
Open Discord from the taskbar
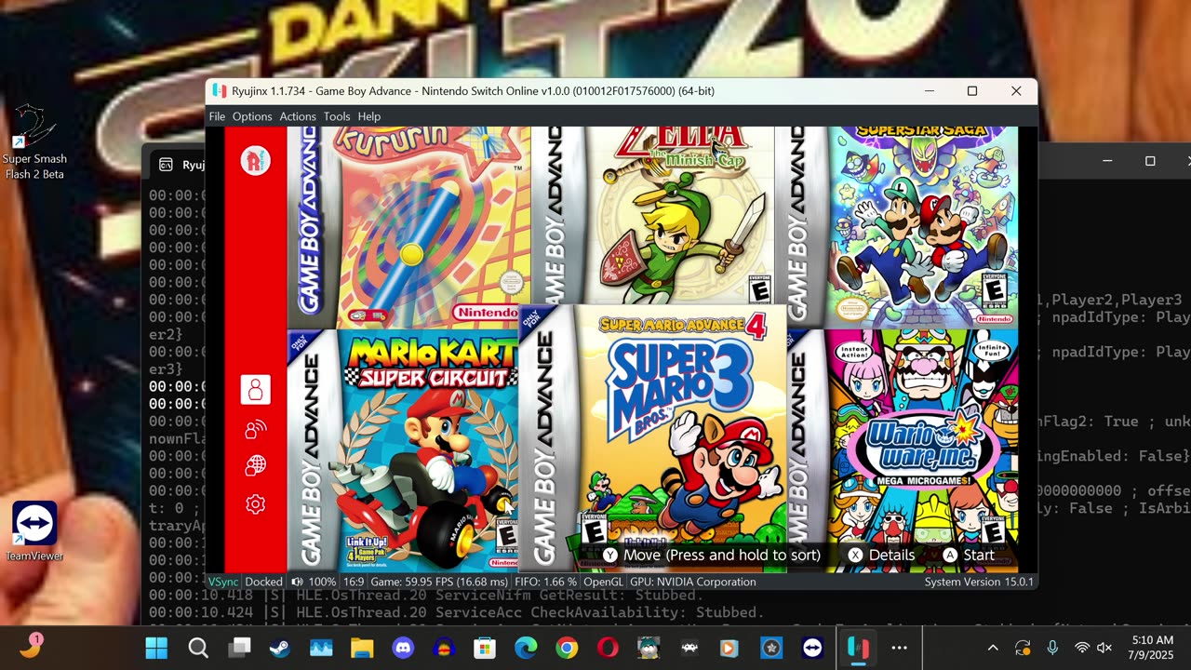pyautogui.click(x=403, y=648)
